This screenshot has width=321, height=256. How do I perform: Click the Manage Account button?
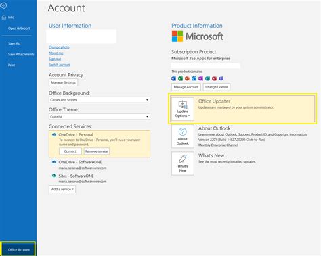click(x=186, y=87)
